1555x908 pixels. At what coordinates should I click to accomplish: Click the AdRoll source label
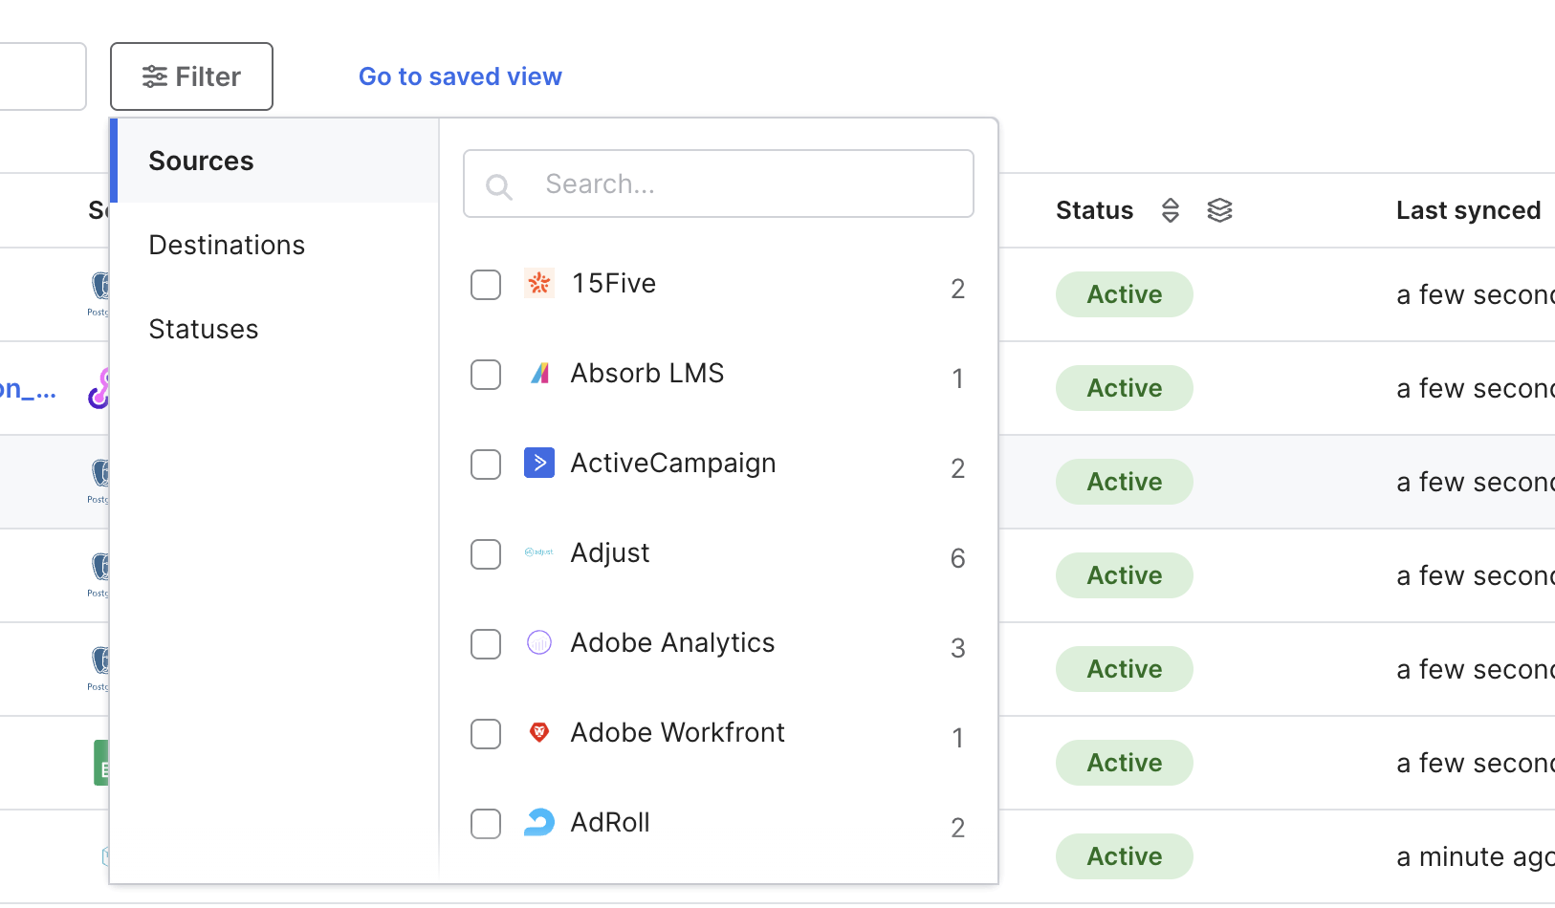pyautogui.click(x=610, y=822)
